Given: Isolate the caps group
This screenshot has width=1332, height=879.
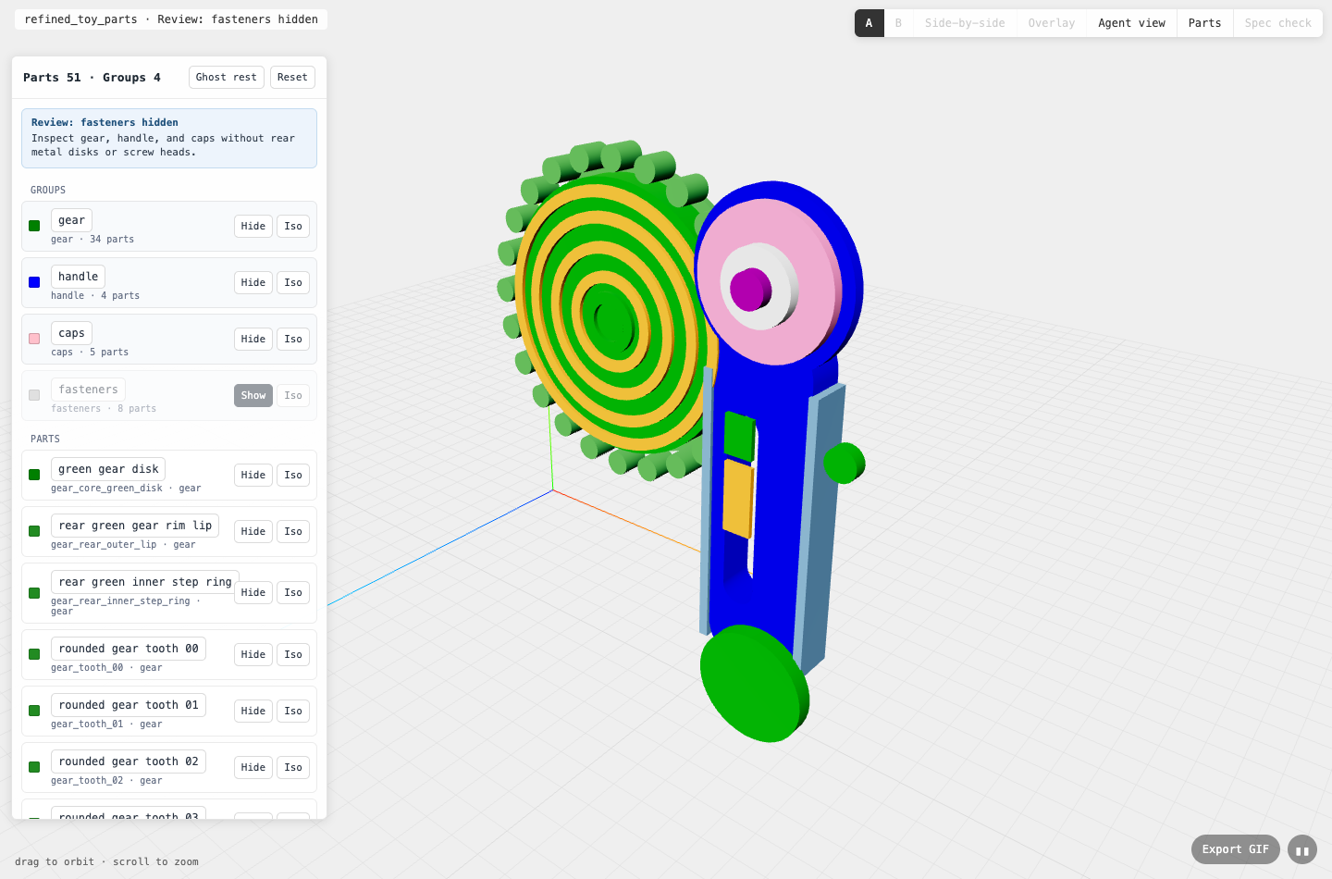Looking at the screenshot, I should click(293, 340).
